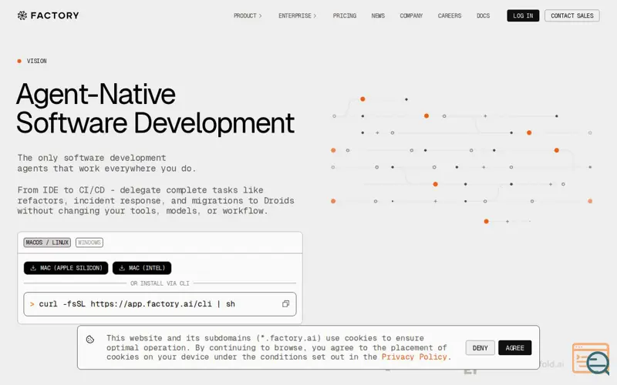
Task: Click the curl command text field
Action: pos(160,304)
